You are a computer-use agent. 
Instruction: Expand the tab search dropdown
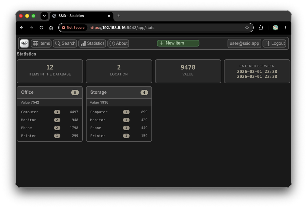(45, 16)
